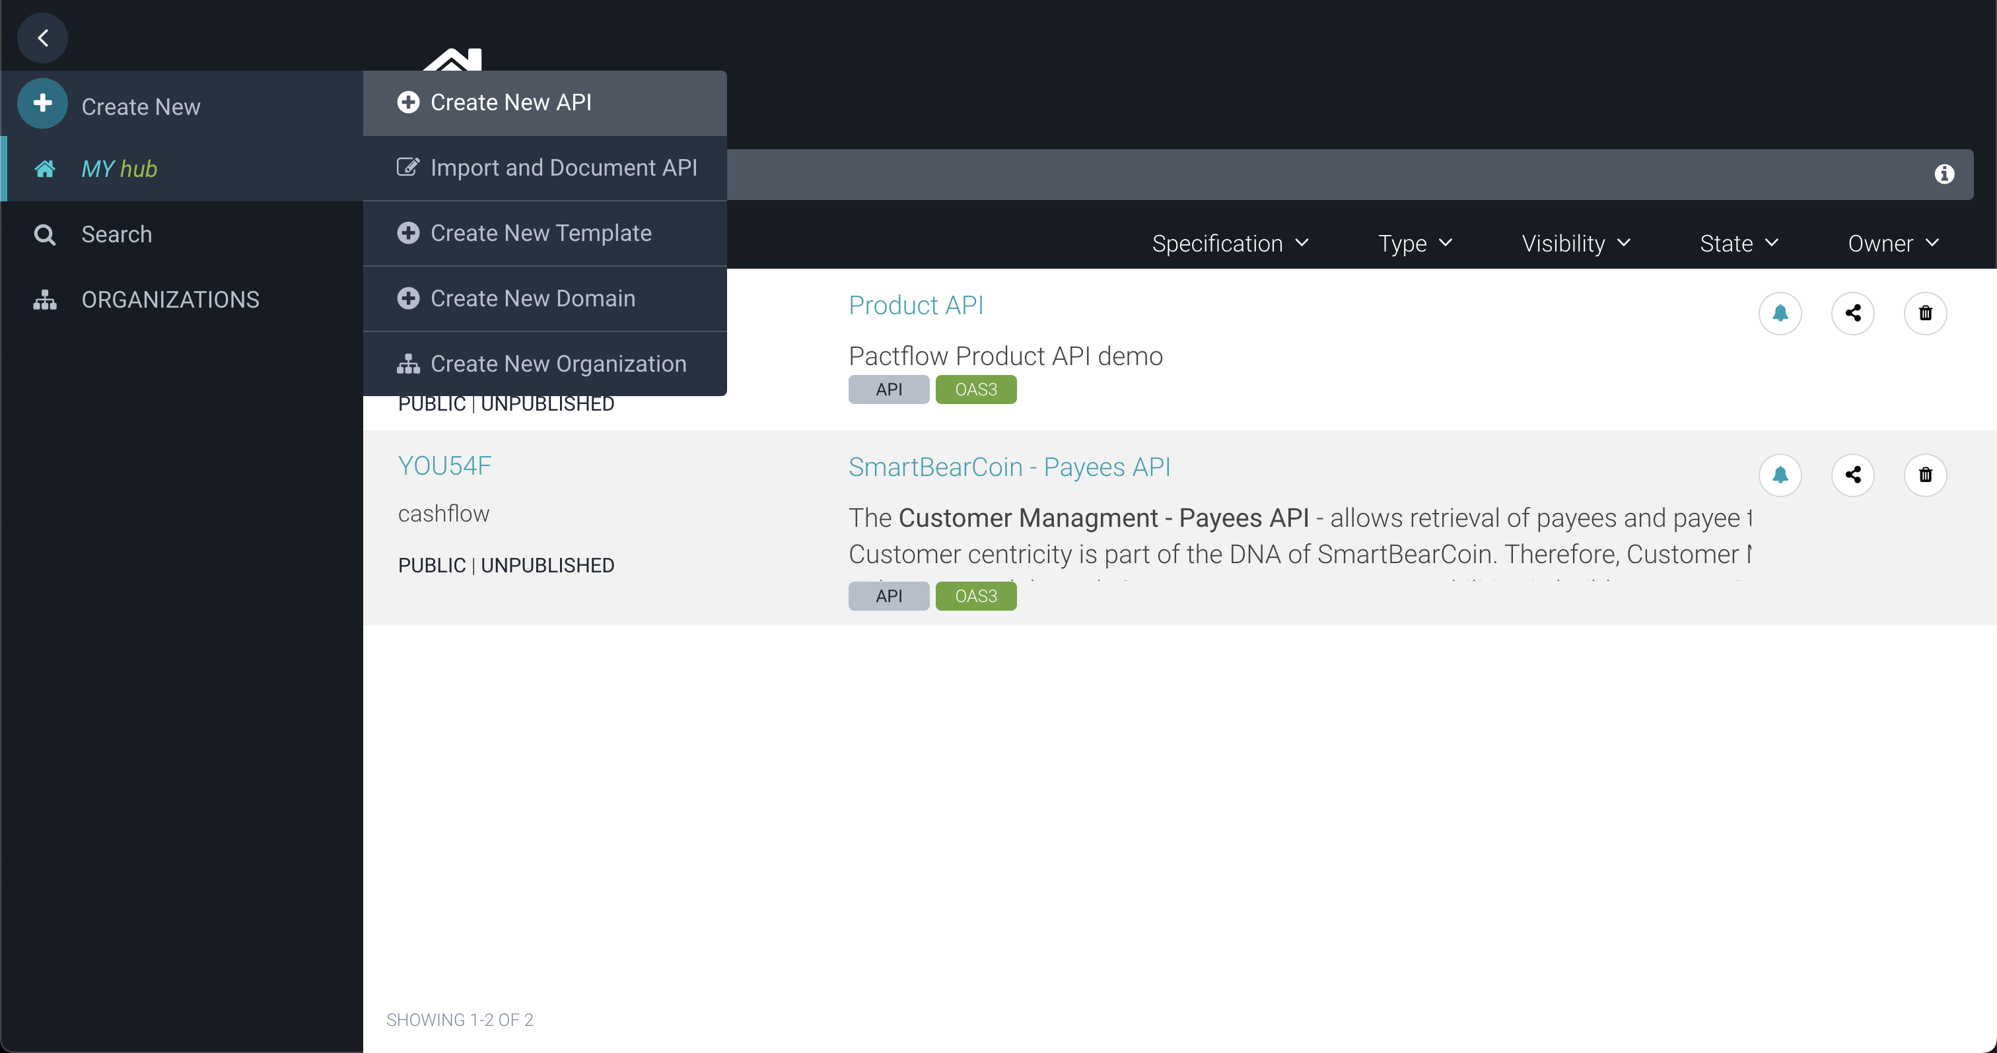The height and width of the screenshot is (1053, 1997).
Task: Open the Product API link
Action: [x=915, y=305]
